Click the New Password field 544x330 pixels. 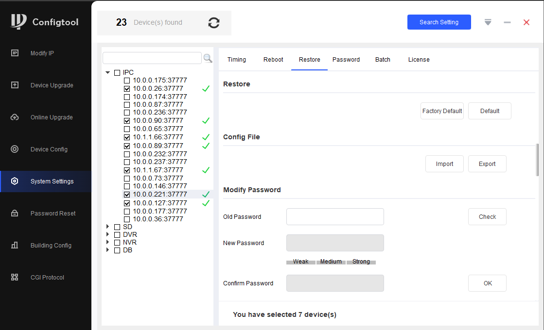335,243
